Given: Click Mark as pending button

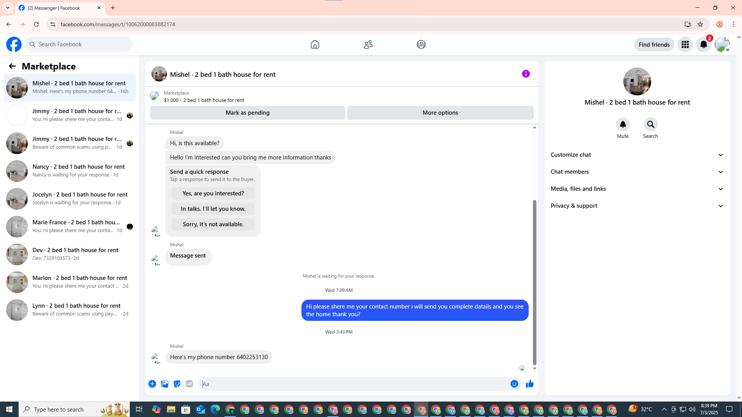Looking at the screenshot, I should [x=247, y=113].
